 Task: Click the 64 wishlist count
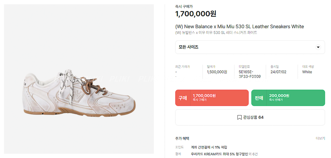261,117
